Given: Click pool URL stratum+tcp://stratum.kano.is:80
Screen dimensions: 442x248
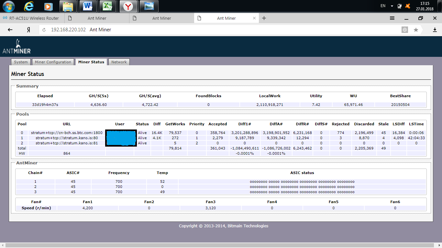Looking at the screenshot, I should tap(67, 138).
